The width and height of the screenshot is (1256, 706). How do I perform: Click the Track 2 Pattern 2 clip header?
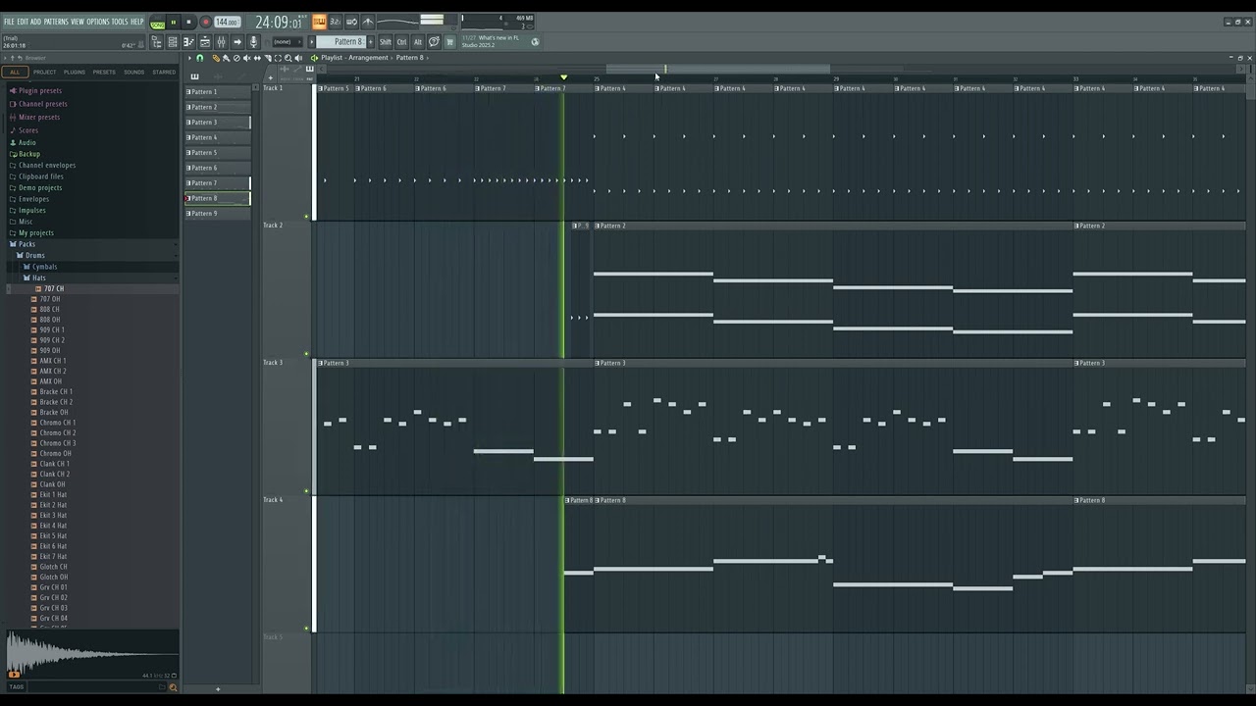click(x=834, y=226)
